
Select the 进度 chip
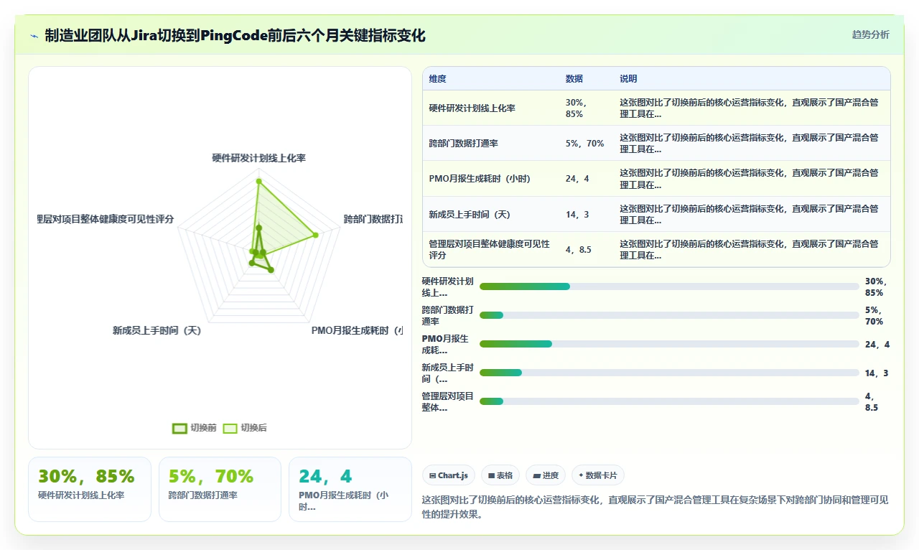[546, 475]
